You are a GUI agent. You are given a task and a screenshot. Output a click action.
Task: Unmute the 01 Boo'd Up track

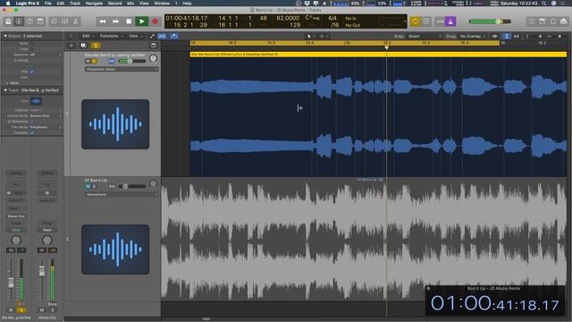(88, 186)
